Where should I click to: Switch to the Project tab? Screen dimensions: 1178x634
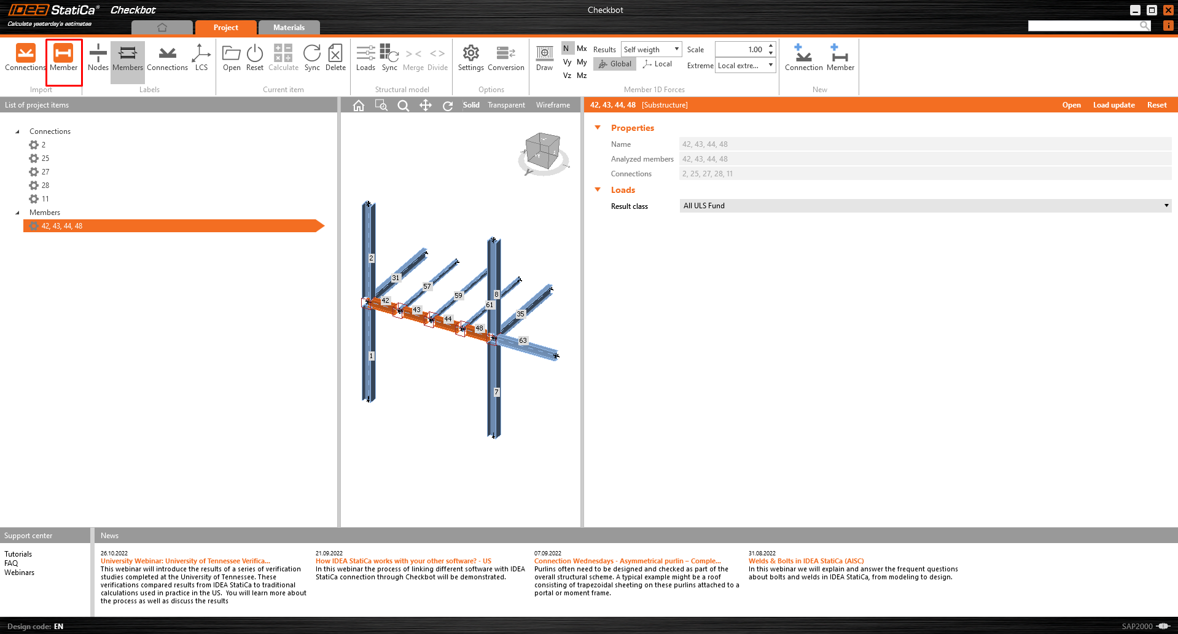(x=225, y=27)
